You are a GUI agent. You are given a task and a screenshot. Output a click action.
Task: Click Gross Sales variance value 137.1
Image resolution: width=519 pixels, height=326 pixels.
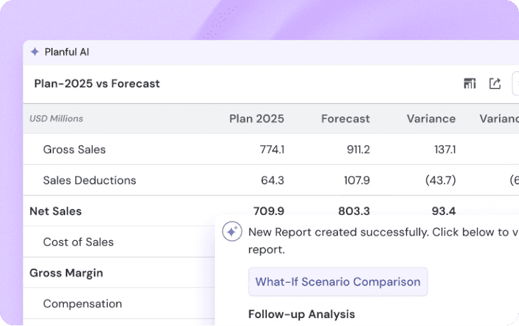click(x=445, y=150)
